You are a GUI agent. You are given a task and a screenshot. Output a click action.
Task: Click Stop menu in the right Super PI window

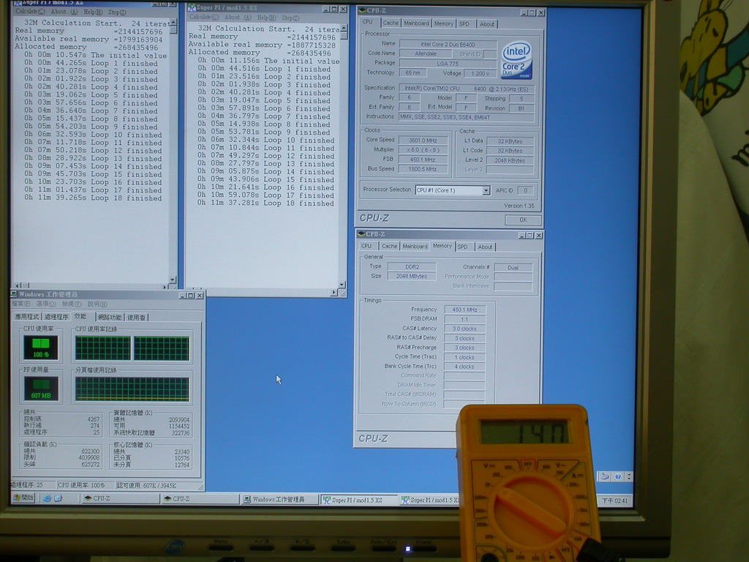point(290,18)
